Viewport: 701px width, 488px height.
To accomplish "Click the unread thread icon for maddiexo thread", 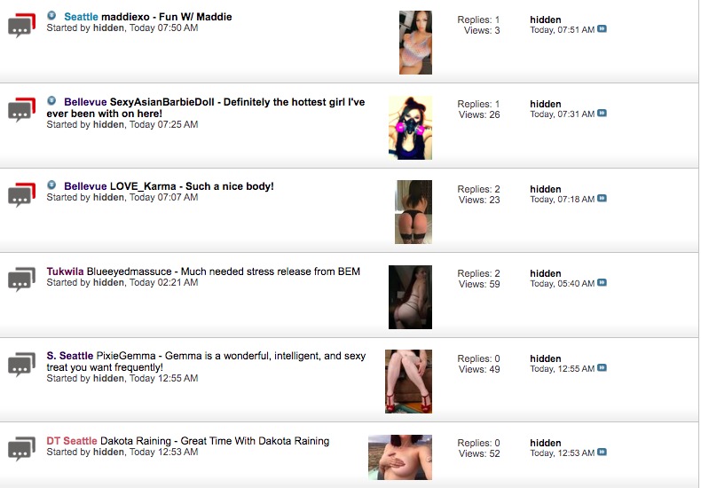I will pos(21,25).
